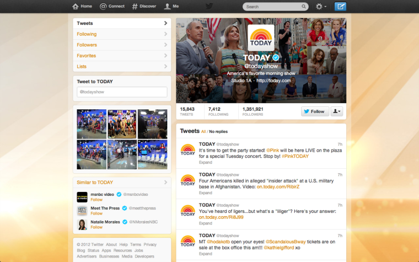
Task: Click the TODAY profile logo avatar
Action: click(x=261, y=38)
